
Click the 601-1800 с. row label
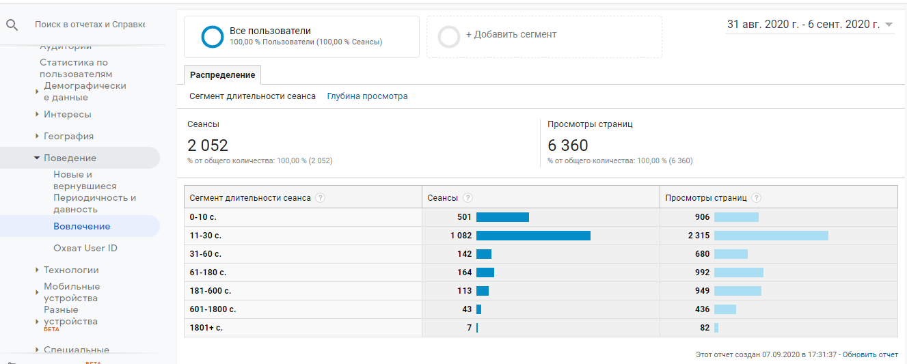pyautogui.click(x=213, y=309)
